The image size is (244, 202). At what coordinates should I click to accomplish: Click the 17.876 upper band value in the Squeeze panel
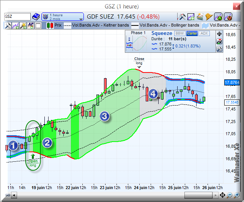tap(165, 44)
